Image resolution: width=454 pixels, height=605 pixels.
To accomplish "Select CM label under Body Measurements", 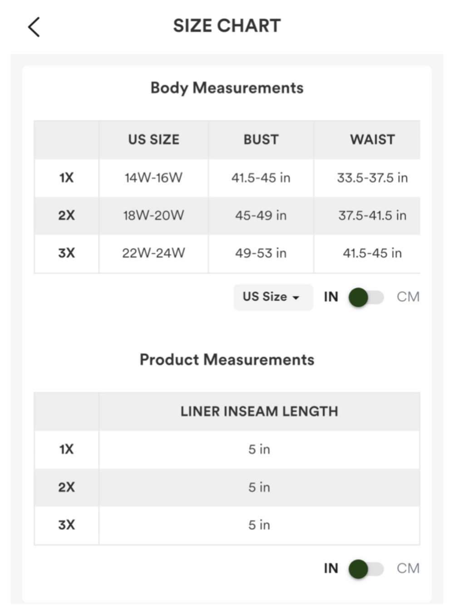I will [x=408, y=297].
